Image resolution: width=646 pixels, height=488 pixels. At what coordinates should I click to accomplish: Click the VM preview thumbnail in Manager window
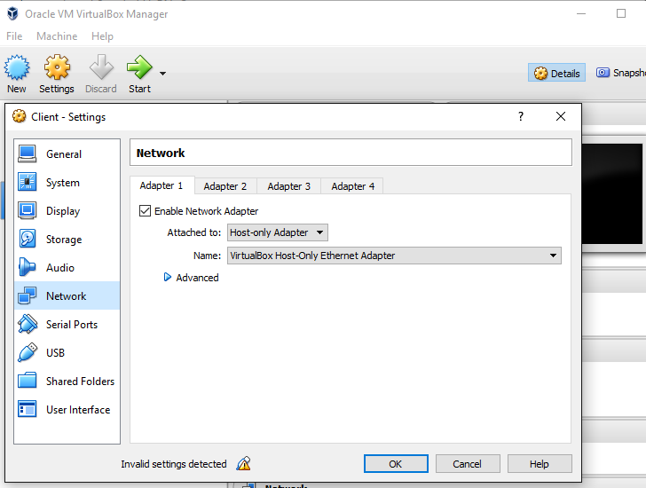612,193
